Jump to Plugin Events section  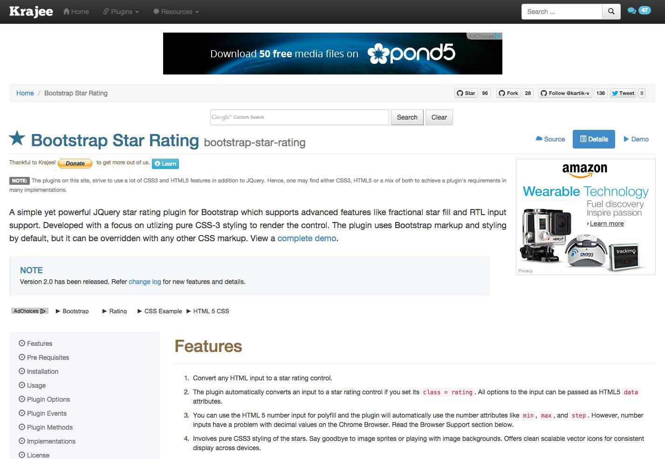coord(47,413)
